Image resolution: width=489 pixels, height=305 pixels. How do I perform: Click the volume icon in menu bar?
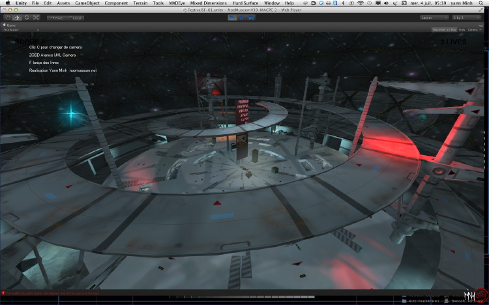point(386,3)
